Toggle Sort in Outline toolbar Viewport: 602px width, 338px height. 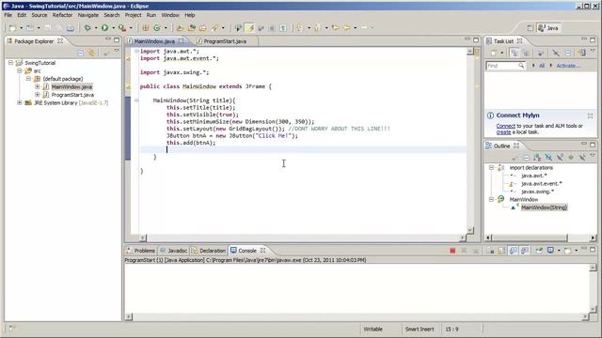coord(537,158)
